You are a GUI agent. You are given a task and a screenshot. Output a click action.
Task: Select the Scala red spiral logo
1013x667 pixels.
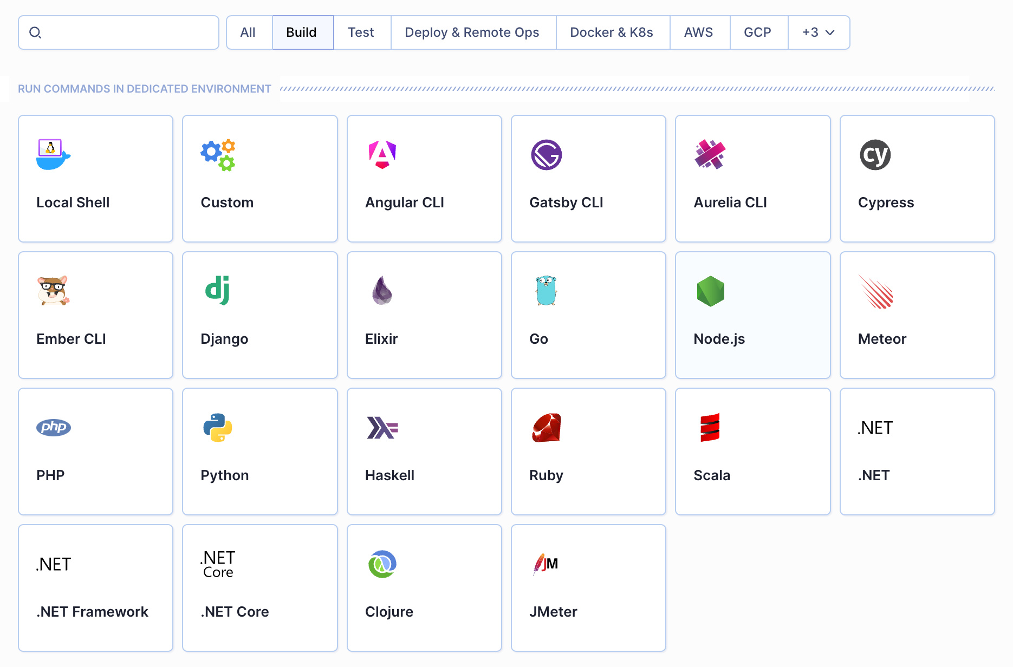[x=710, y=428]
